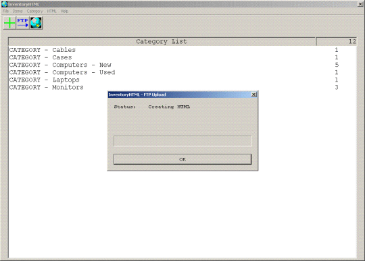Click the FTP upload toolbar icon
Screen dimensions: 365x261
[22, 23]
